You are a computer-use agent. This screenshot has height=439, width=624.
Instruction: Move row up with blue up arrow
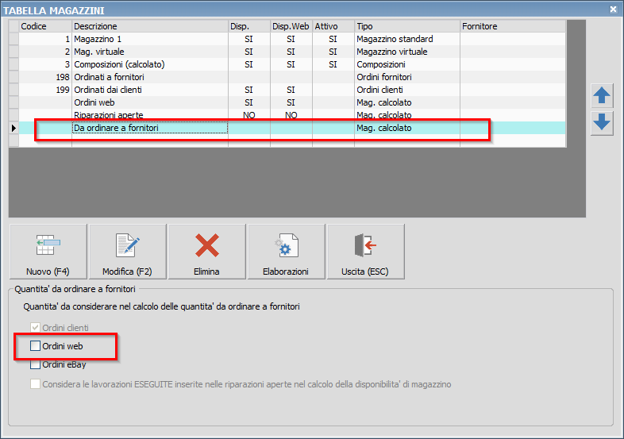coord(602,95)
